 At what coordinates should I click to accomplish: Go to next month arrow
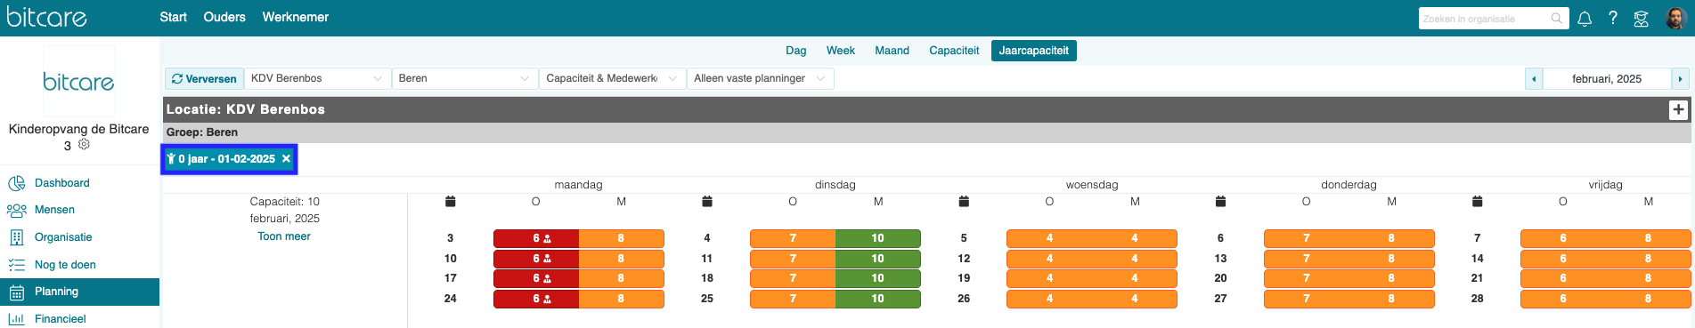tap(1680, 79)
